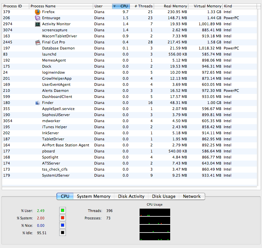Select the CPU tab
262x248 pixels.
pos(65,196)
